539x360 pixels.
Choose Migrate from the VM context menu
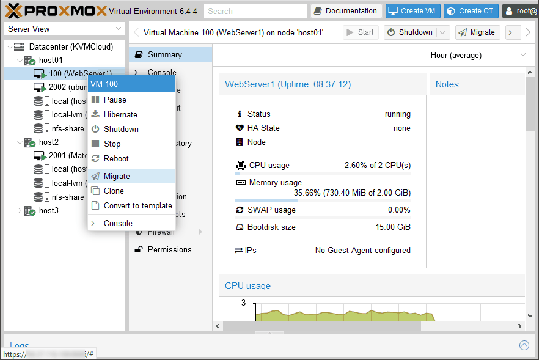point(131,176)
